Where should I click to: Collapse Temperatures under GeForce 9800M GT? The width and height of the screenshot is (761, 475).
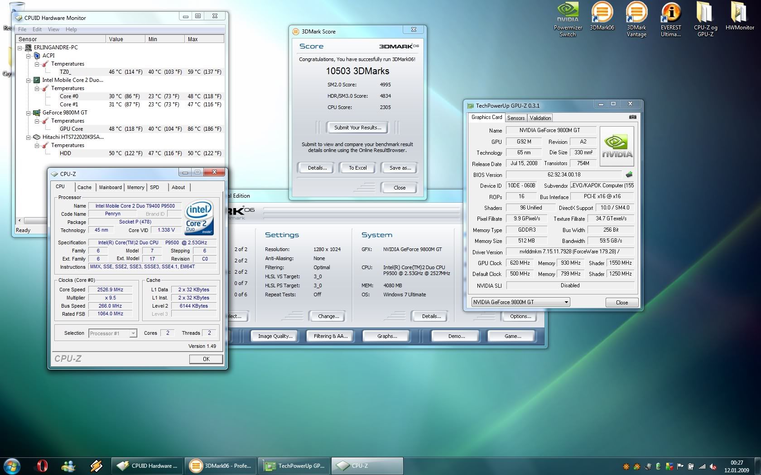pos(37,121)
